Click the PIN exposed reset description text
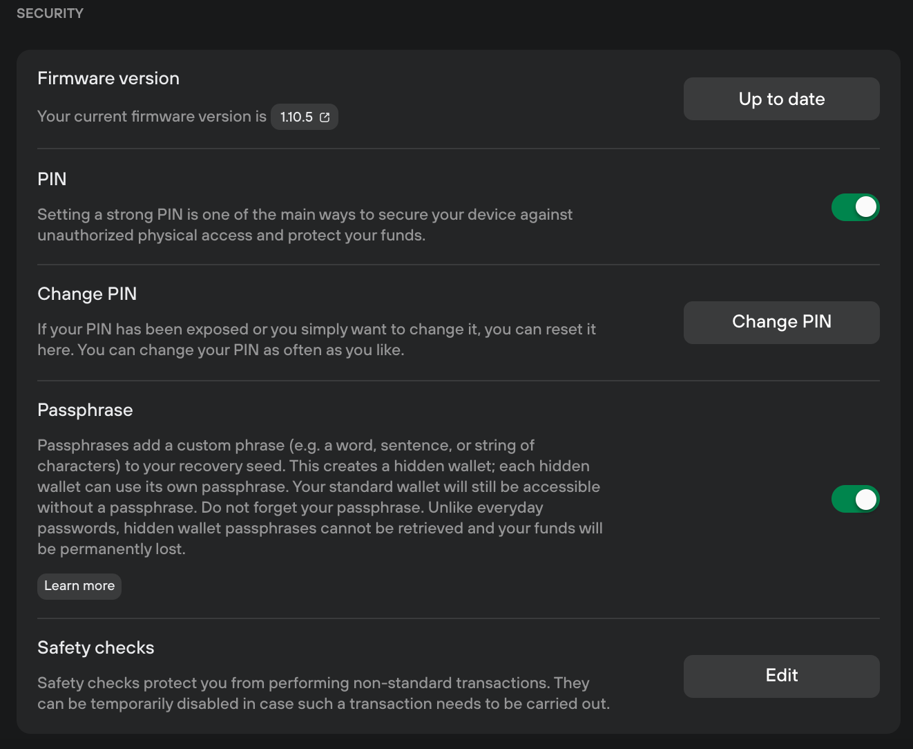The image size is (913, 749). tap(316, 339)
